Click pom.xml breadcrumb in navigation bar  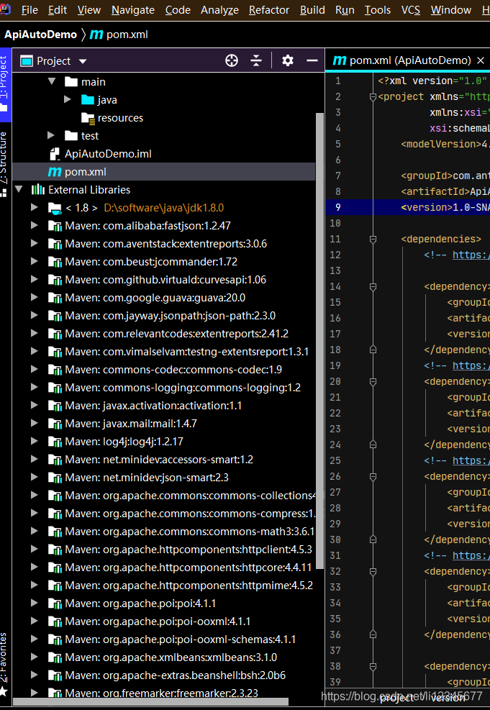[119, 35]
